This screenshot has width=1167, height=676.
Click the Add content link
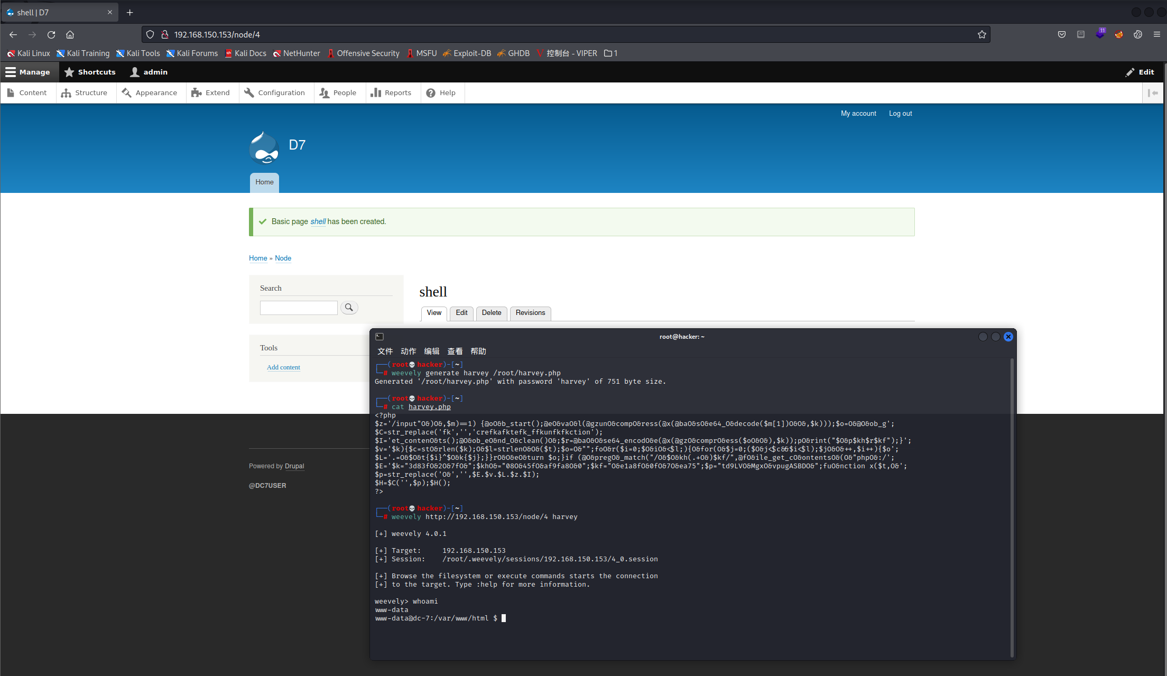(x=283, y=367)
